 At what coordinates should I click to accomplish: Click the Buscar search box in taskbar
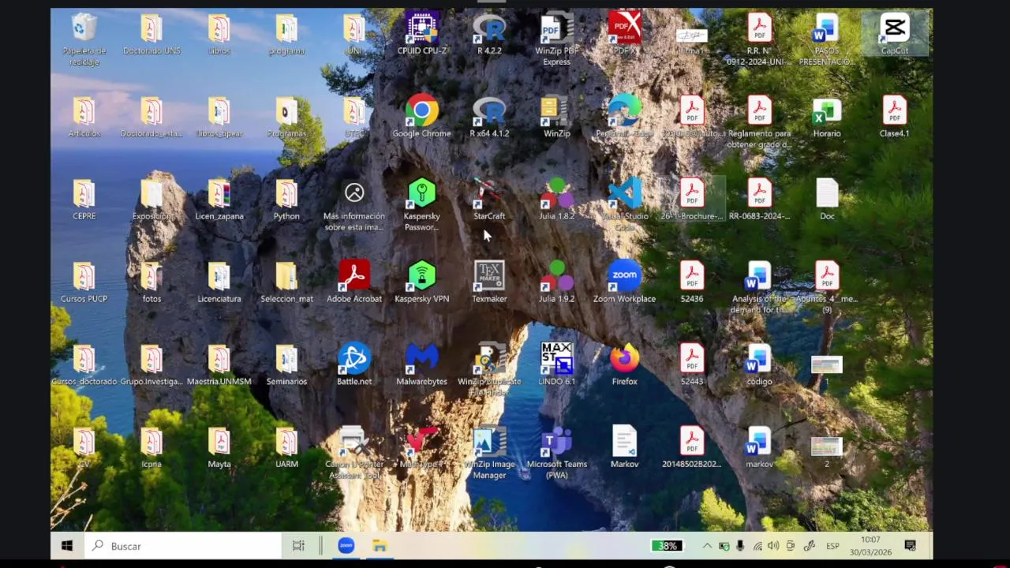(183, 546)
